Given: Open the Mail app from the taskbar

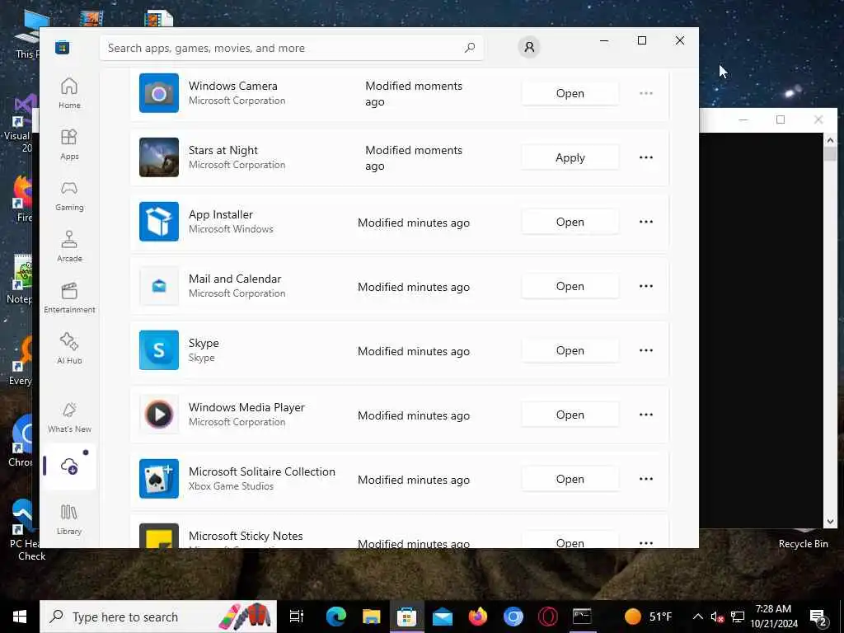Looking at the screenshot, I should click(443, 617).
